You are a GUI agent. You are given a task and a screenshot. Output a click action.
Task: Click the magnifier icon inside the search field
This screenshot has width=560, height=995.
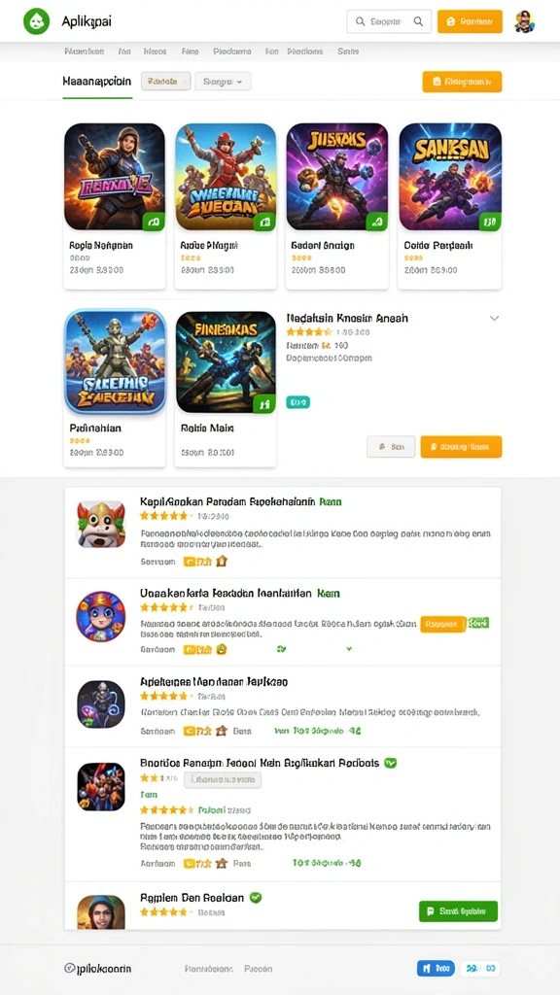pos(418,21)
